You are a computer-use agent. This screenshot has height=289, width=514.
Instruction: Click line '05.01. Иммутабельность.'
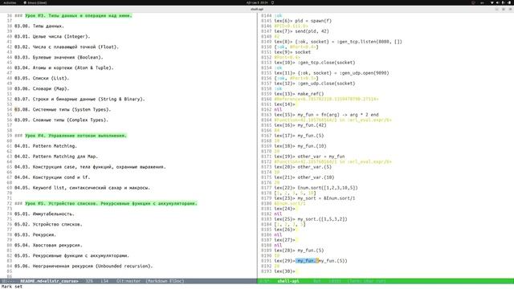[x=44, y=214]
